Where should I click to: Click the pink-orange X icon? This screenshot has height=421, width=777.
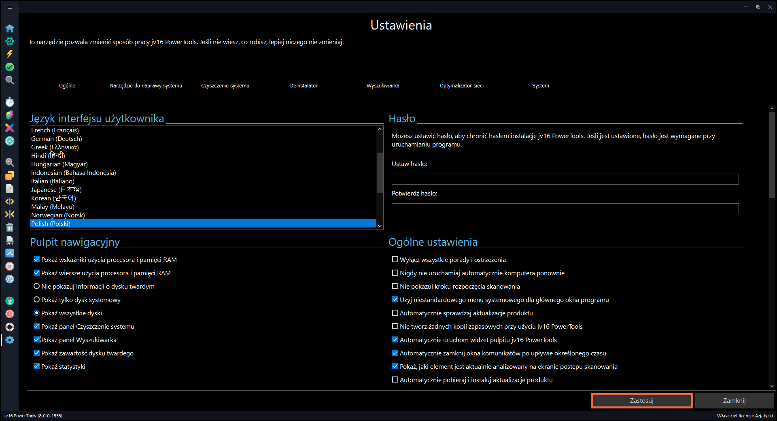(x=10, y=128)
